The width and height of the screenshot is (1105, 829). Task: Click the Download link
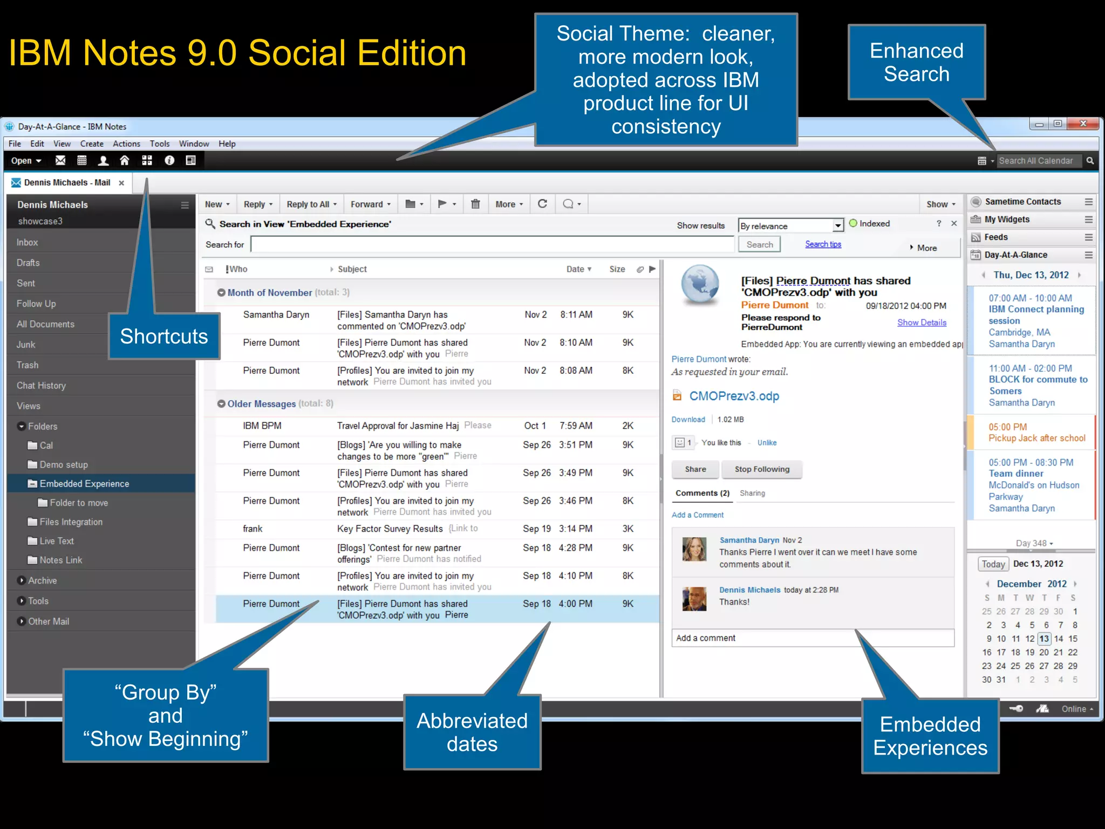point(688,420)
